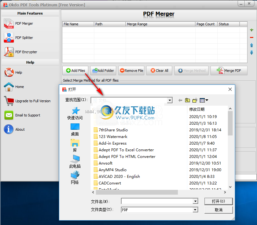Click the green plus add icon beside list
Viewport: 257px width, 225px height.
coord(252,30)
